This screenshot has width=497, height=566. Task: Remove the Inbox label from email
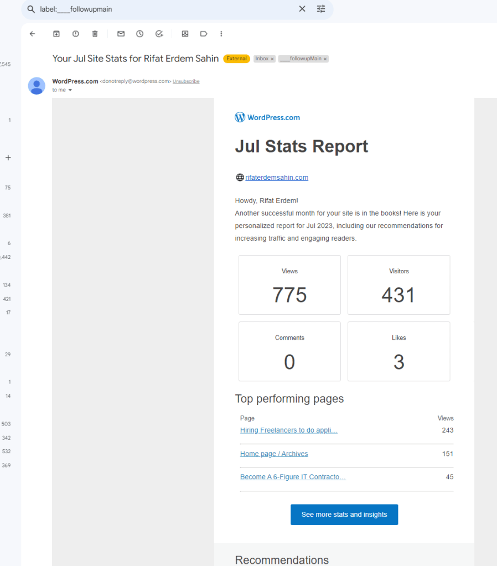coord(272,59)
